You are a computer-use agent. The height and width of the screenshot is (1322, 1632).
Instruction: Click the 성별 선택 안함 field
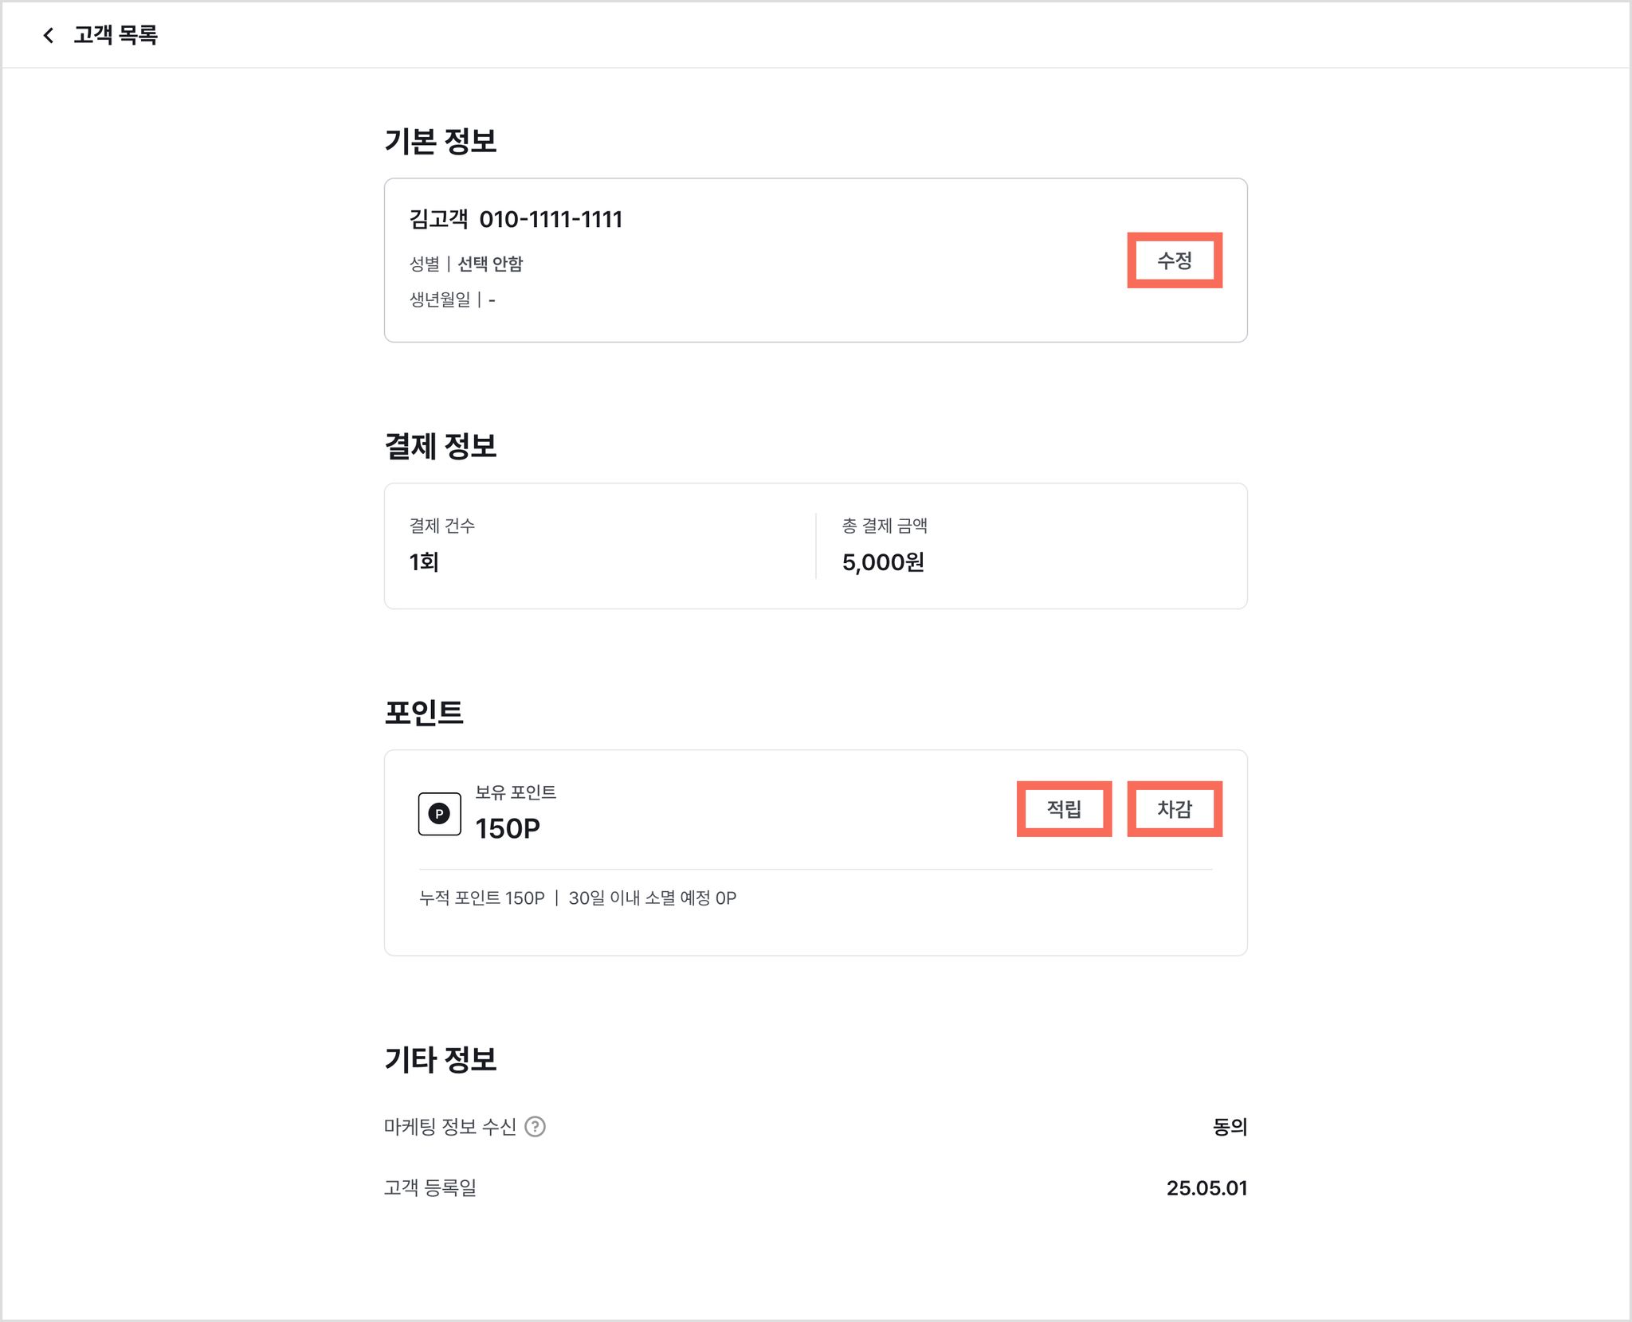(466, 264)
